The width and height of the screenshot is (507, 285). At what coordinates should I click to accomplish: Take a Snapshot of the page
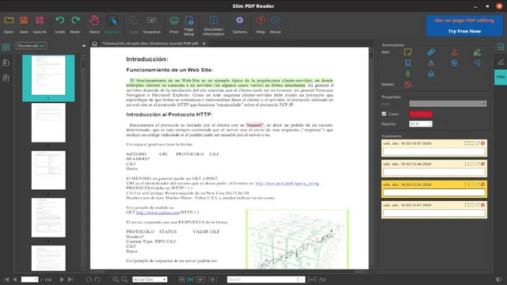coord(151,25)
